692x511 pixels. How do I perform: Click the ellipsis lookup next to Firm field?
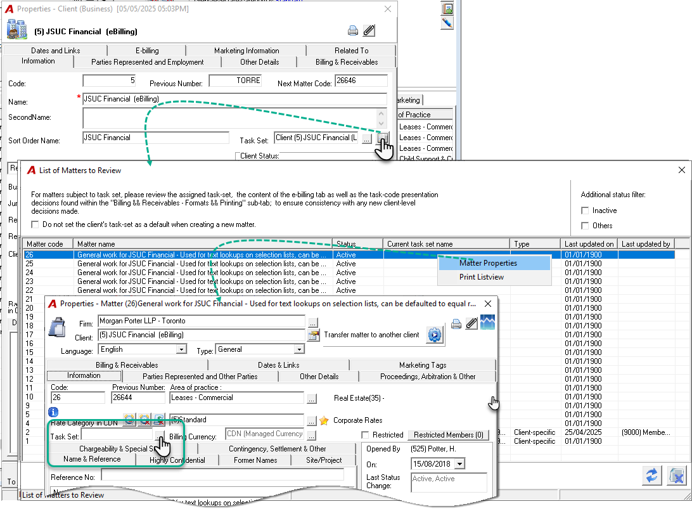312,322
